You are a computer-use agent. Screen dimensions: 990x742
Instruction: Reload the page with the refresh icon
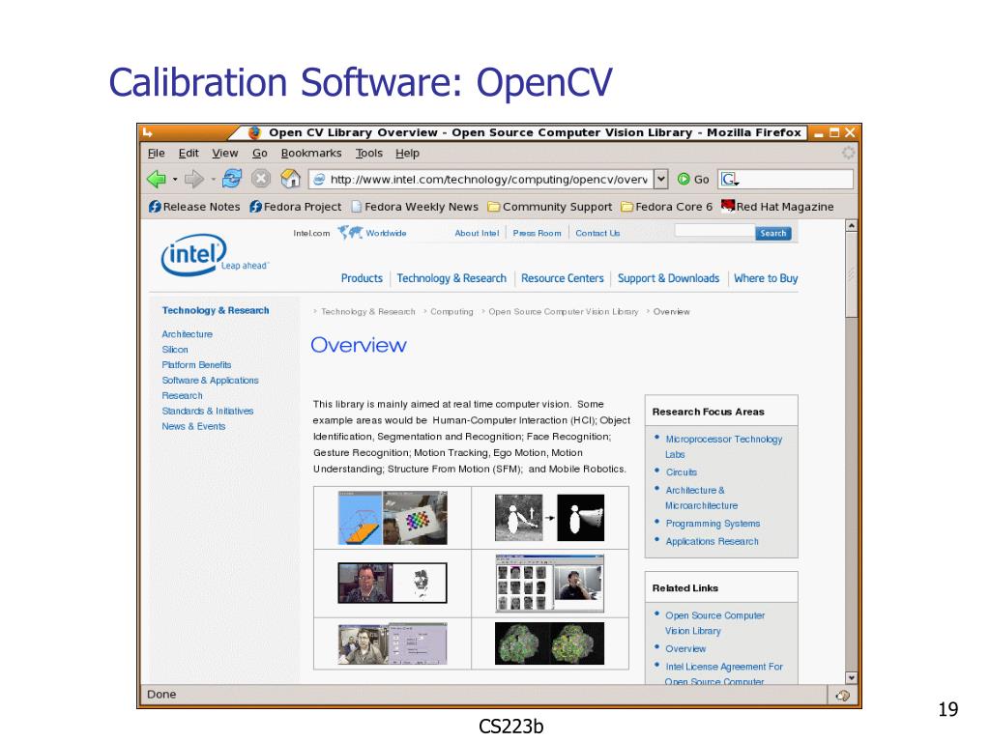(x=232, y=179)
